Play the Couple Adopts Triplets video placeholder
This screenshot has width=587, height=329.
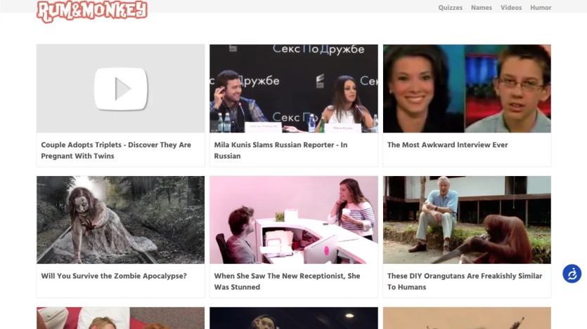[x=120, y=88]
